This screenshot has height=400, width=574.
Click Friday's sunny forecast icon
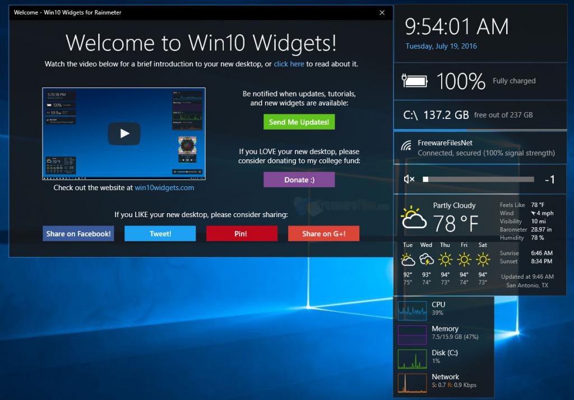point(464,260)
